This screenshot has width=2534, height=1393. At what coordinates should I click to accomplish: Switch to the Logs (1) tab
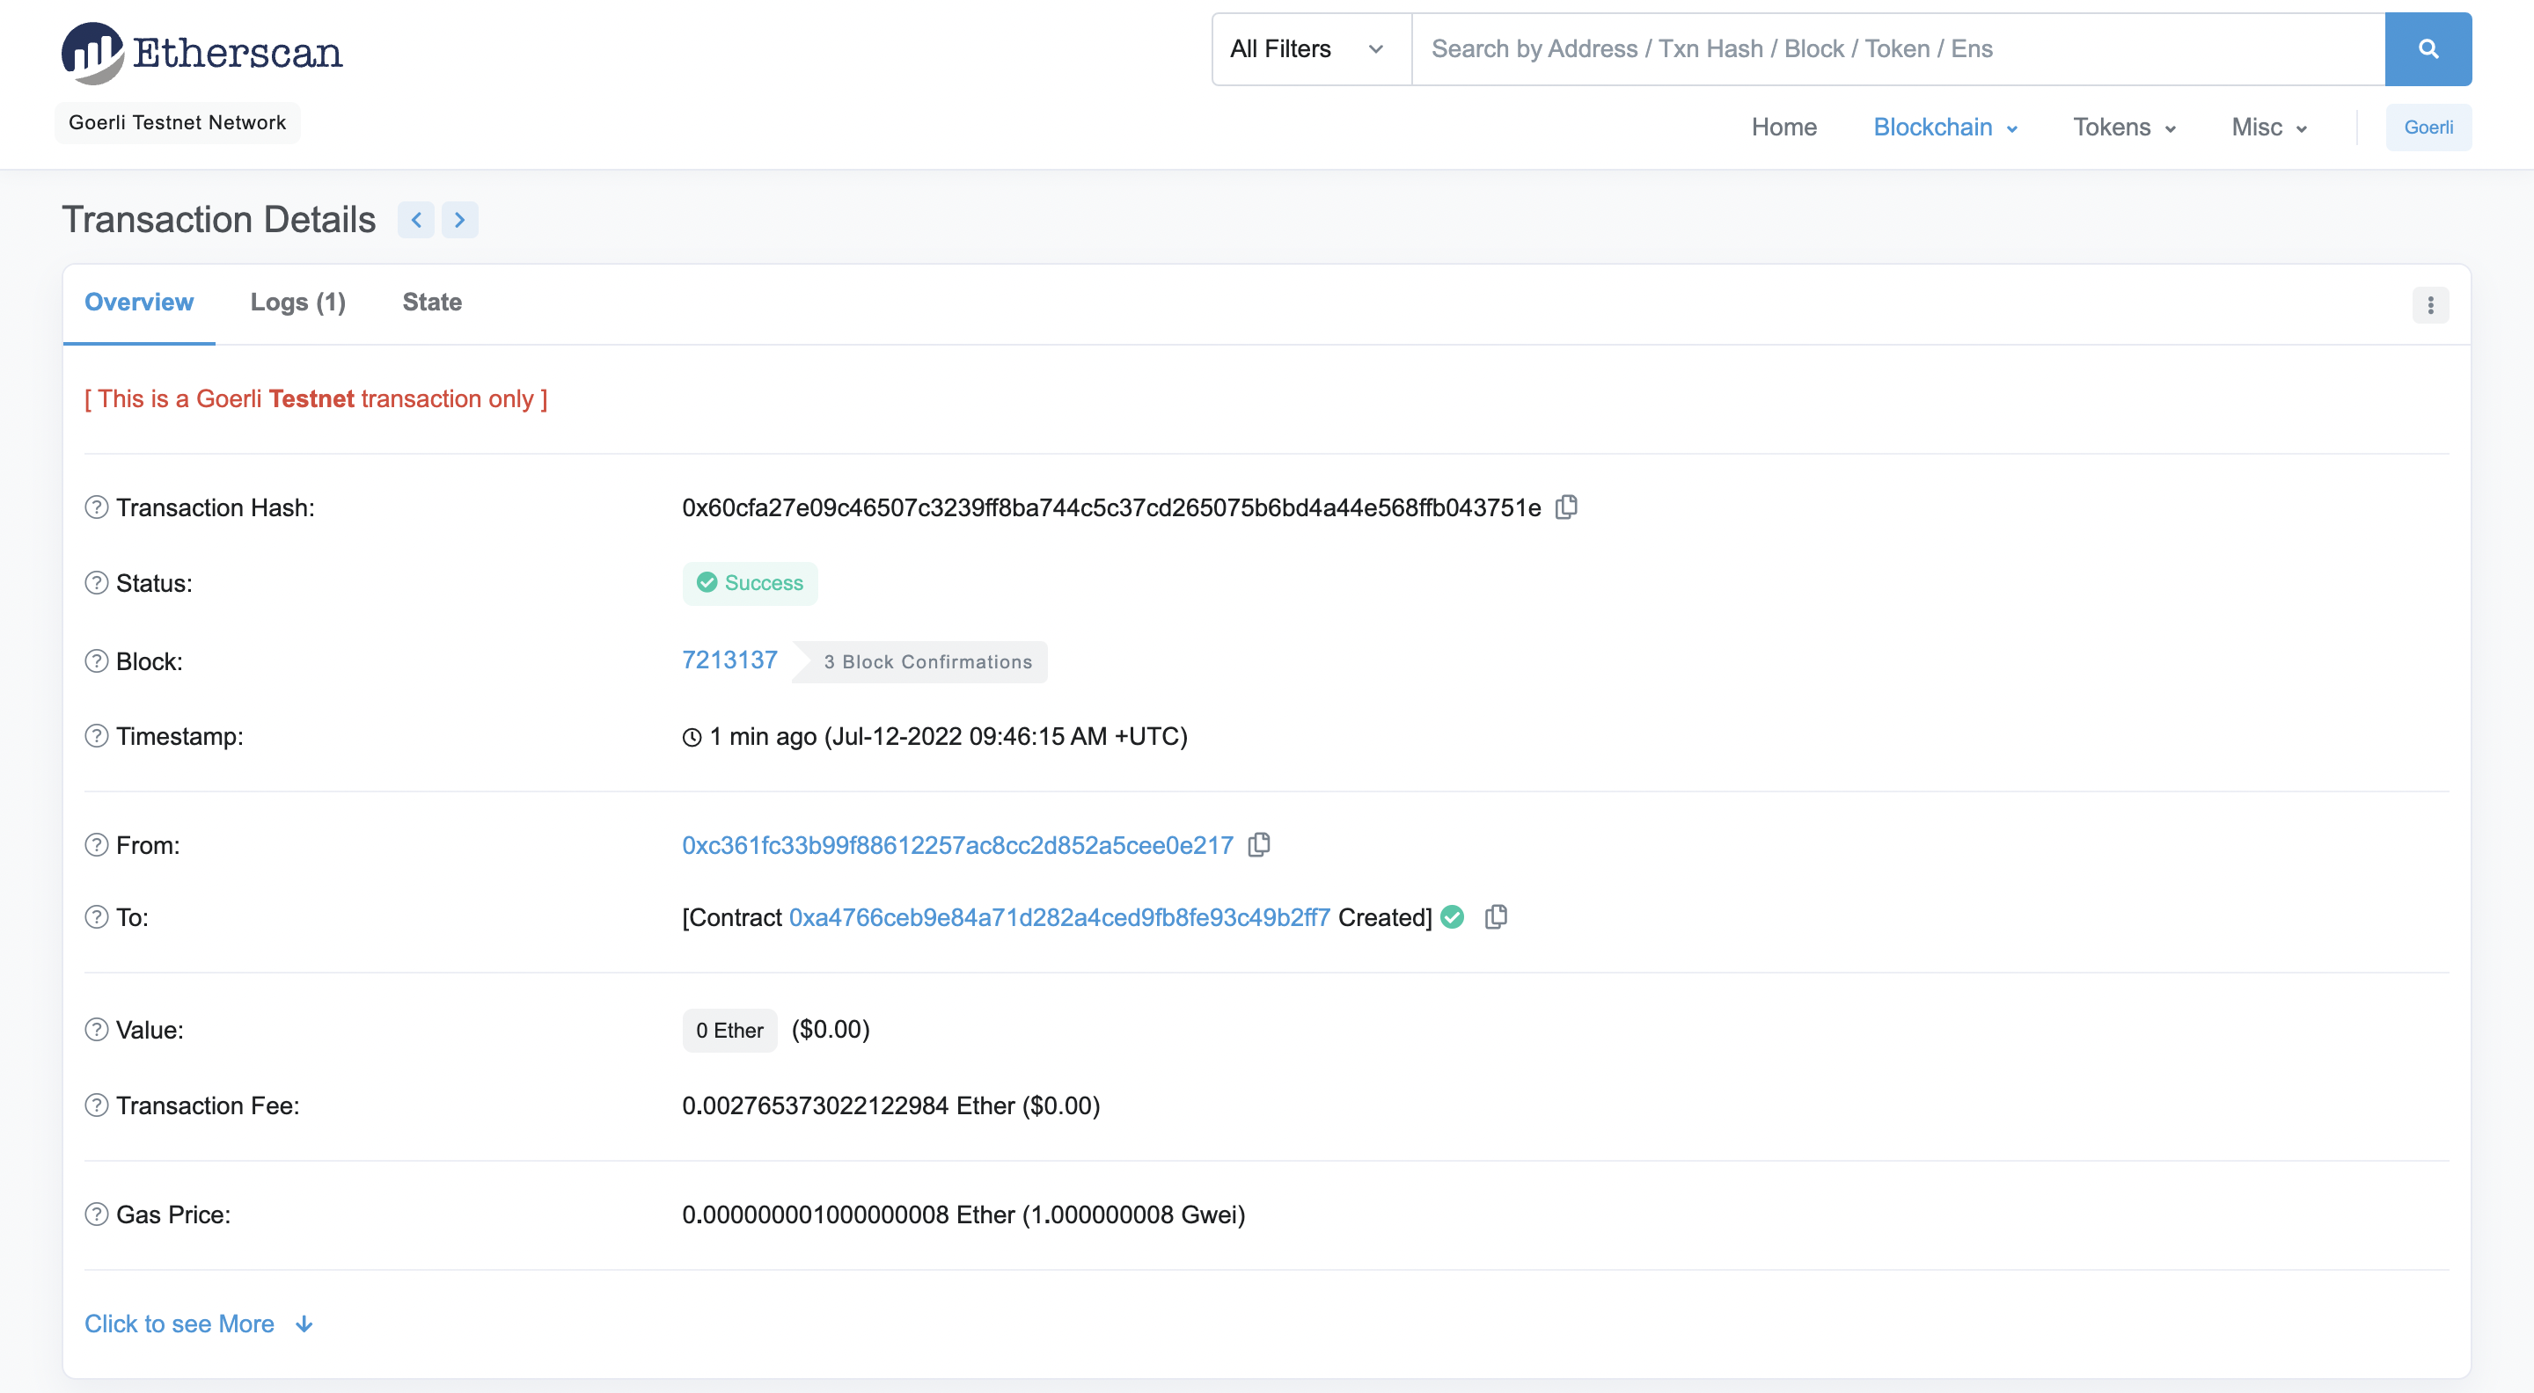click(297, 303)
